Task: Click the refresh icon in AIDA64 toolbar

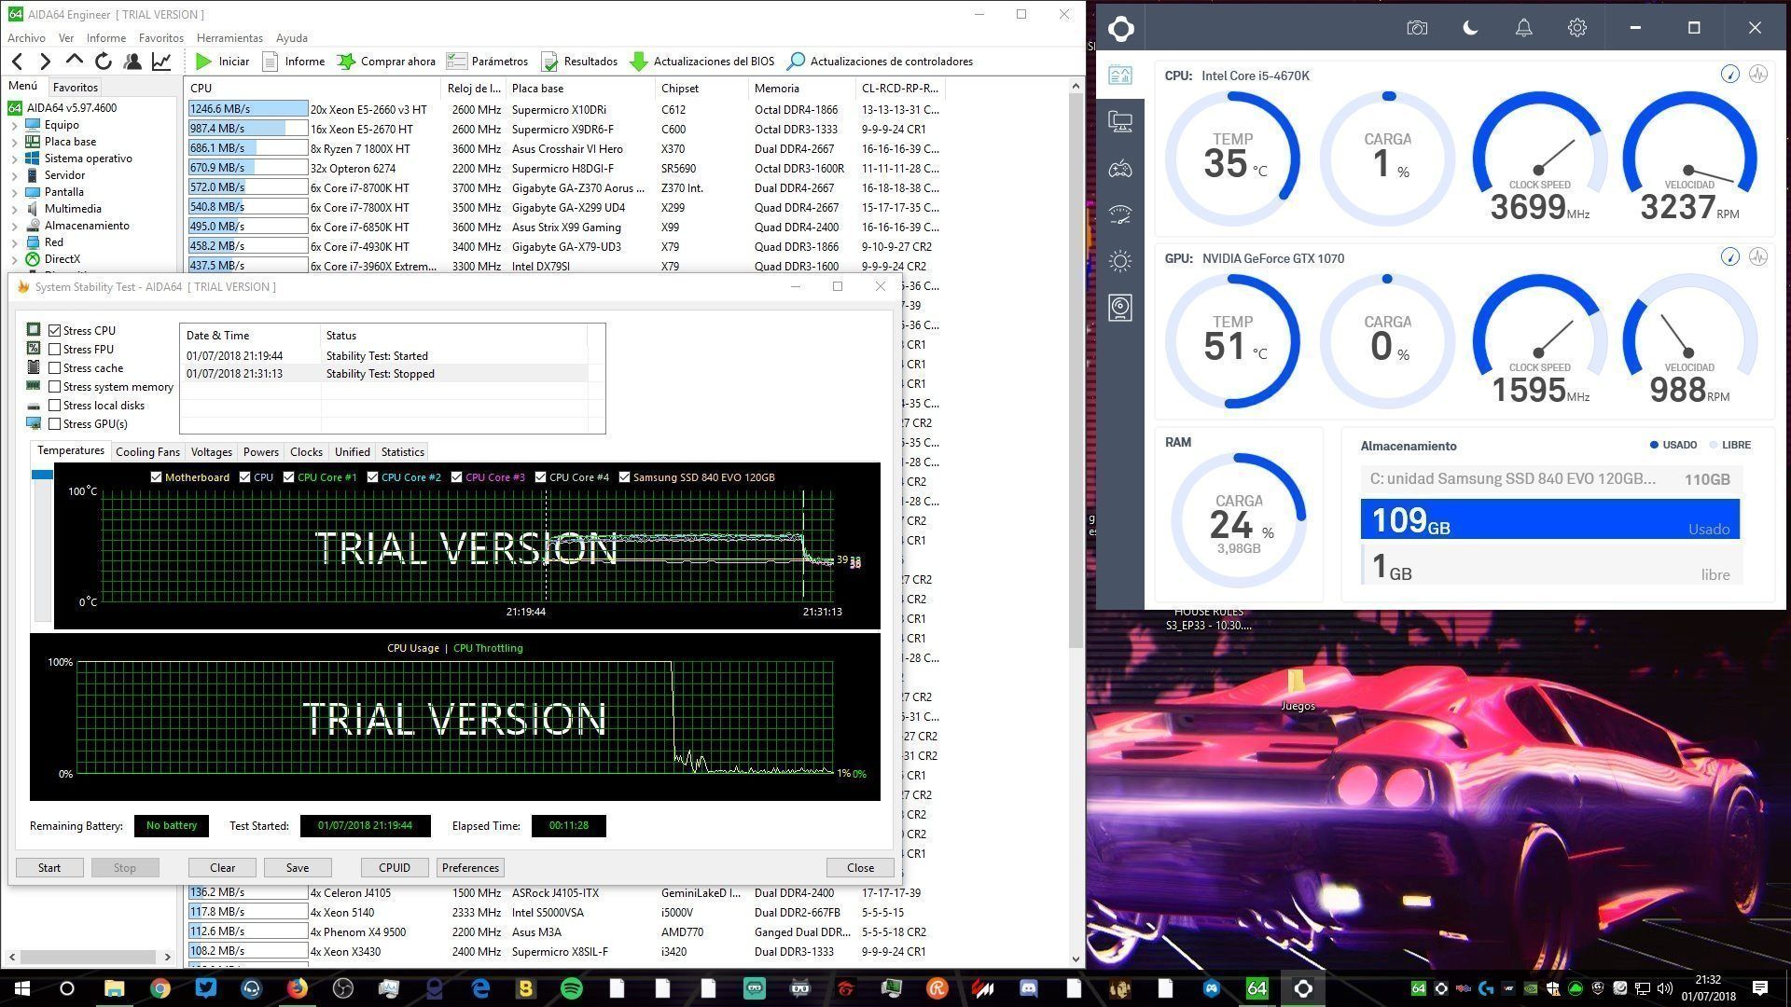Action: coord(104,62)
